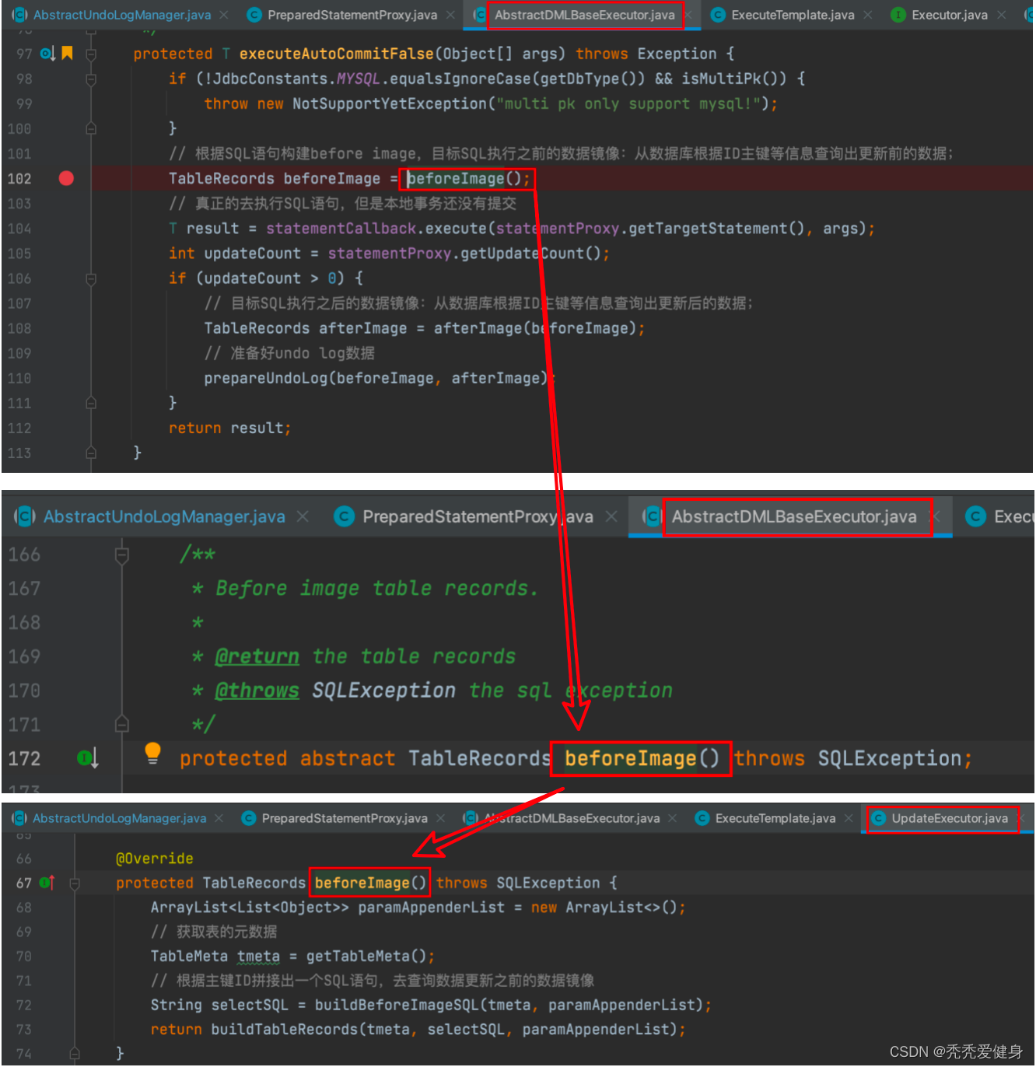Close the AbstractUndoLogManager.java tab above line 66

point(219,818)
